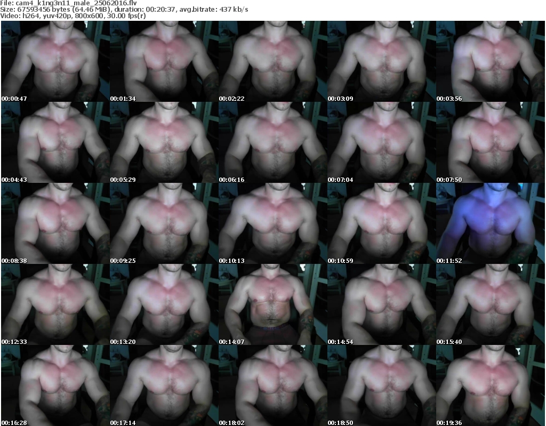Select the thumbnail stamped 00:06:16
The width and height of the screenshot is (546, 426).
click(x=272, y=142)
